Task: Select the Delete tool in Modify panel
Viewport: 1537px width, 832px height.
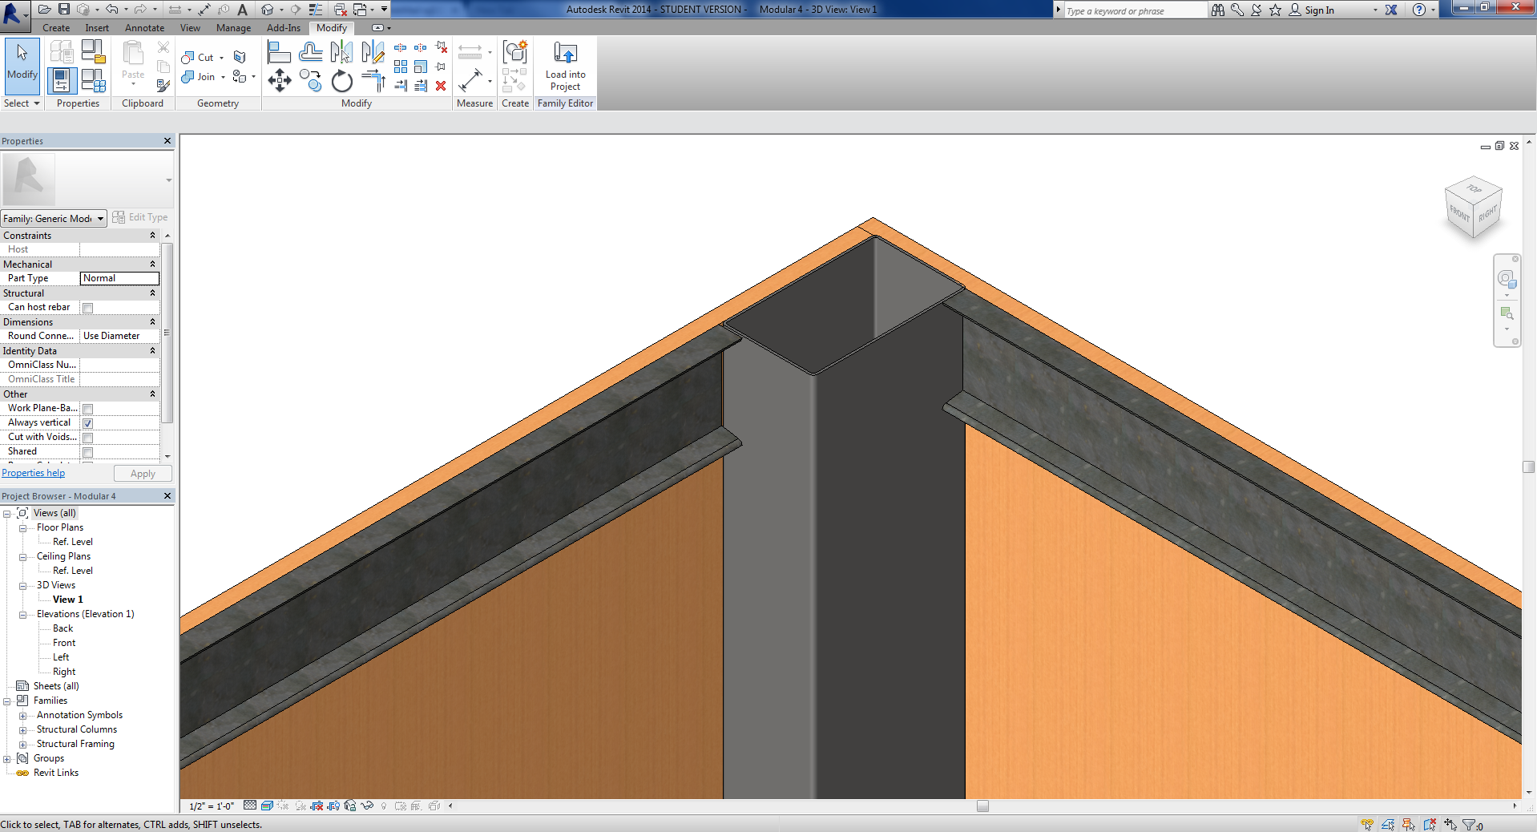Action: (440, 87)
